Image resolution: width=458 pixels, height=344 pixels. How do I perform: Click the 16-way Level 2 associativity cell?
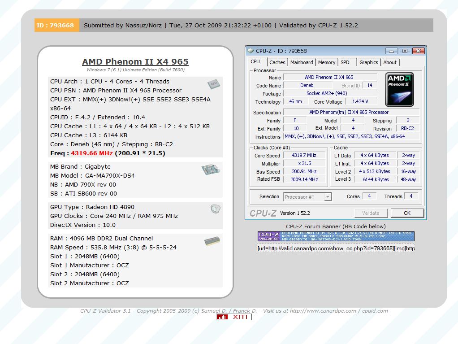[x=408, y=171]
